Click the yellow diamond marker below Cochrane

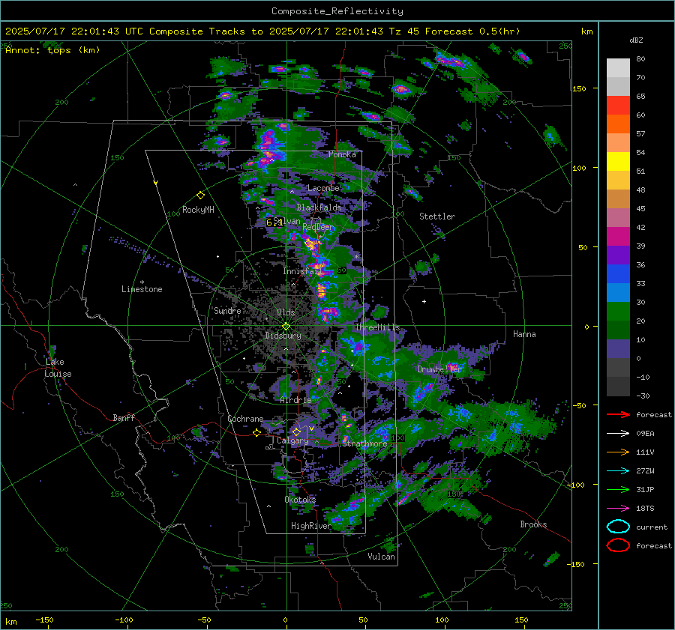pos(256,432)
